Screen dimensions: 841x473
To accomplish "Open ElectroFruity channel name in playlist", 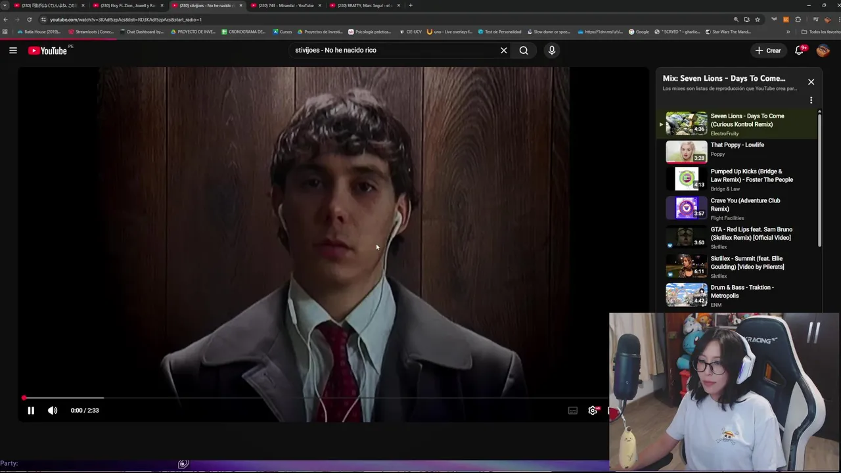I will [x=725, y=133].
